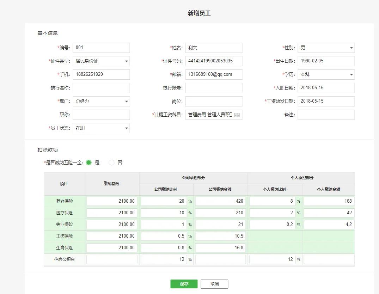Click the 住房公积金 缴纳基数 field

(112, 259)
